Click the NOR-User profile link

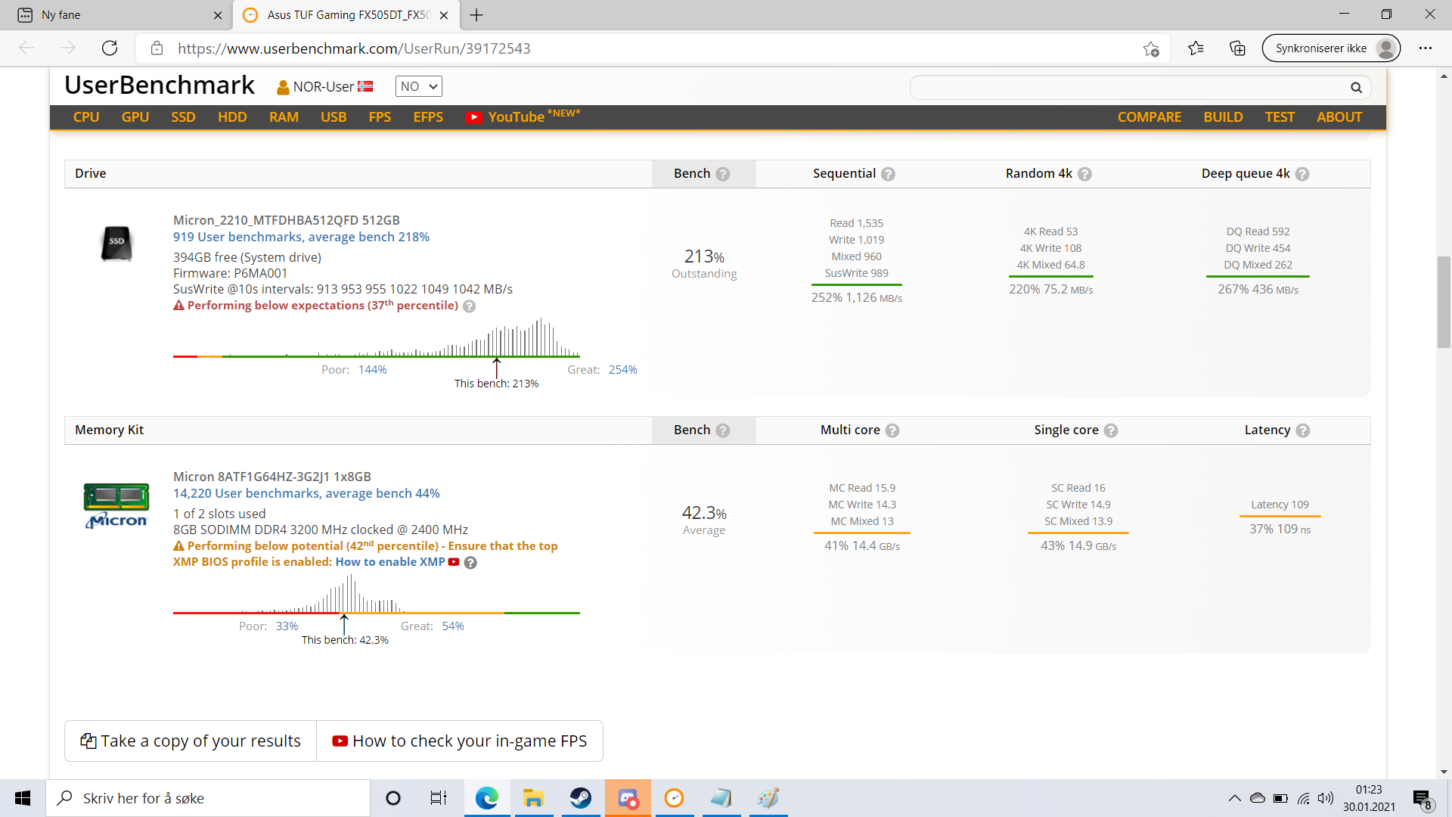click(324, 86)
